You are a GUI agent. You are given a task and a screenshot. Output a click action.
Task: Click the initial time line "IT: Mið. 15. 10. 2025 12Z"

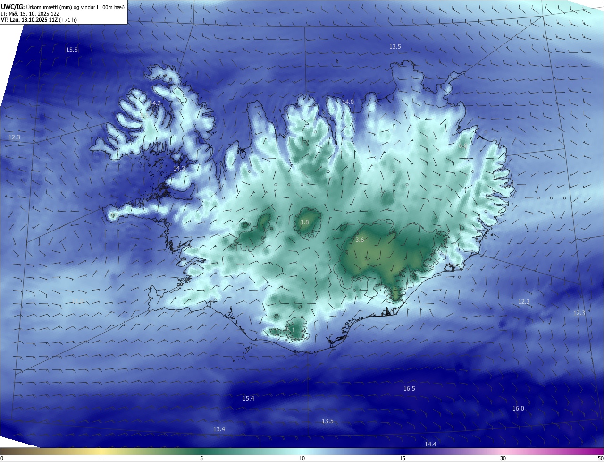[30, 13]
